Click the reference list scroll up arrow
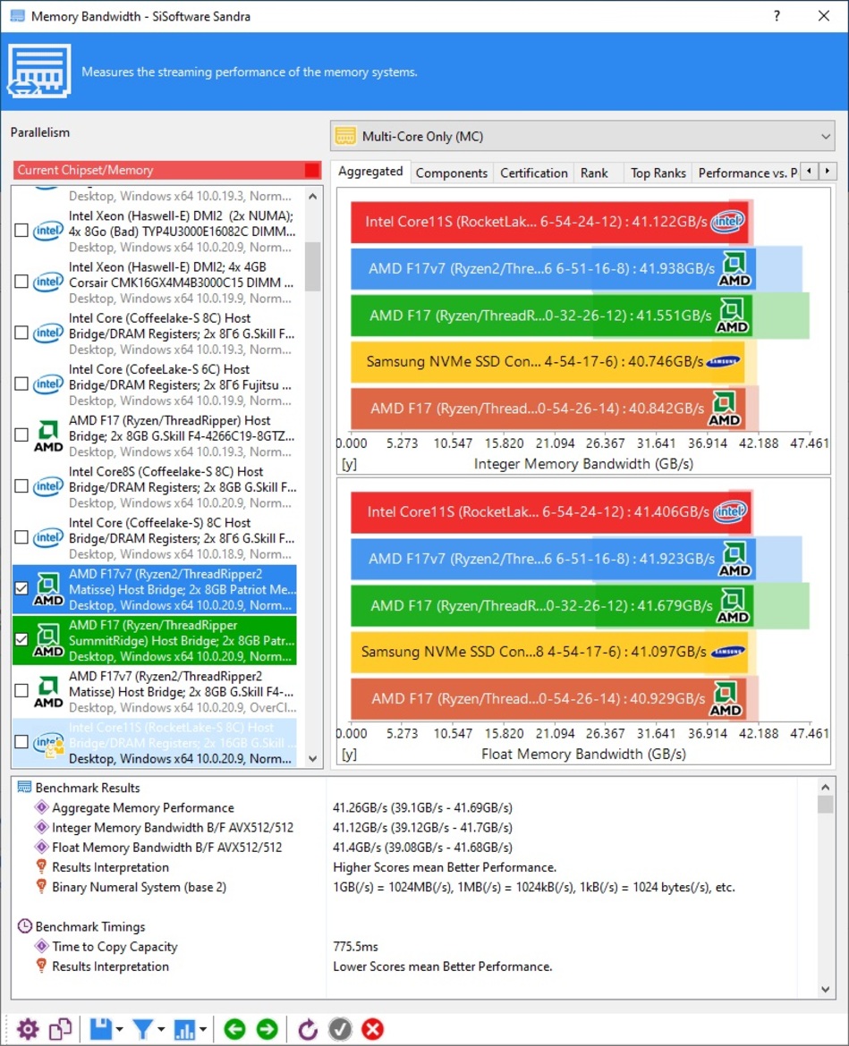The height and width of the screenshot is (1046, 849). (312, 197)
